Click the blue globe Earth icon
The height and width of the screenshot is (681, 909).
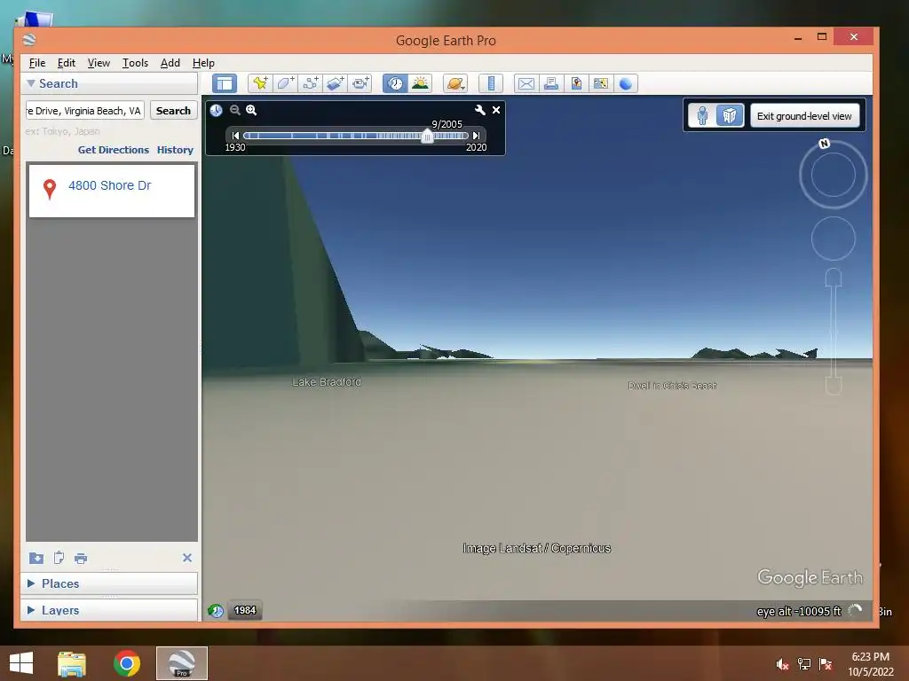point(626,83)
